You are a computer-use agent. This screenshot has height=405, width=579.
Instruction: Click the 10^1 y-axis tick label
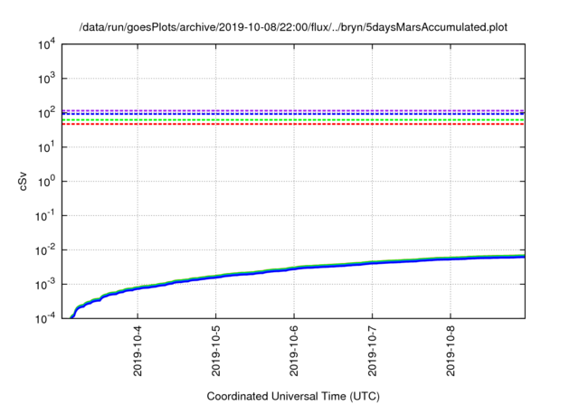click(46, 147)
